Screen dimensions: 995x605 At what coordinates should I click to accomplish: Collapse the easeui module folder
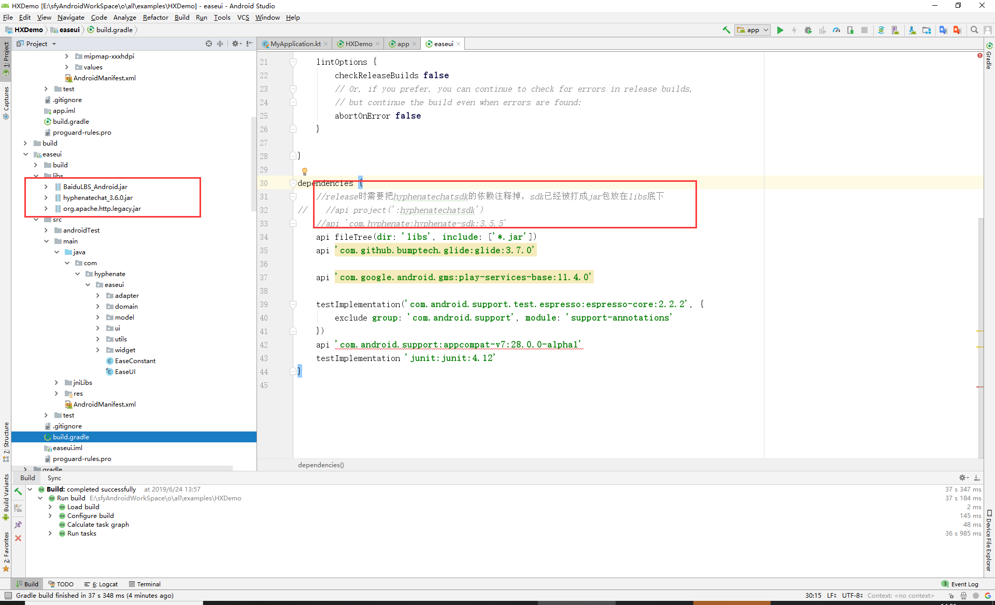(25, 154)
